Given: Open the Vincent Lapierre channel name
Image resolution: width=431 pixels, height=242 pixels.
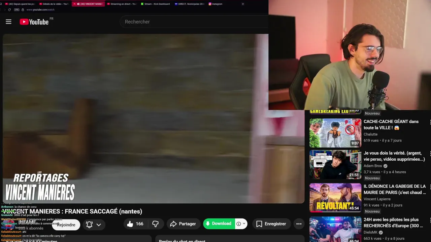Looking at the screenshot, I should 377,199.
